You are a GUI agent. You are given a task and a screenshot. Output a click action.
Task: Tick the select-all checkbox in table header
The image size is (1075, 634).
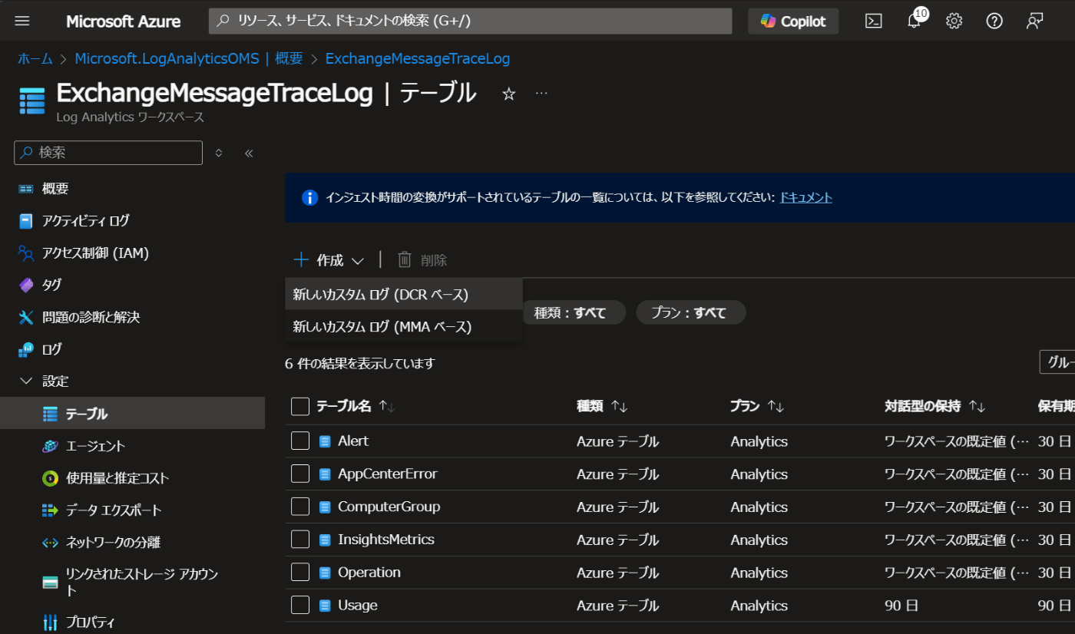(x=300, y=407)
